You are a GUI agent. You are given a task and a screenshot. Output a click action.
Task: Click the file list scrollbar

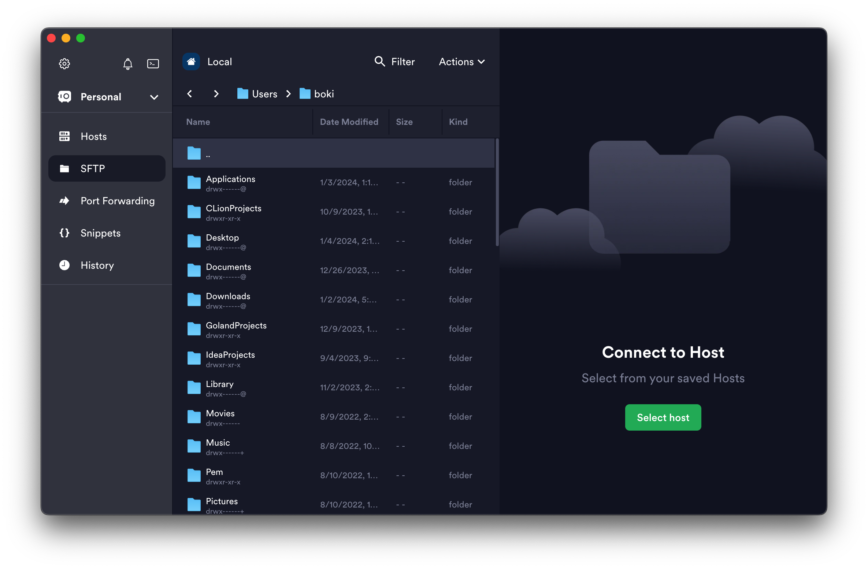497,192
